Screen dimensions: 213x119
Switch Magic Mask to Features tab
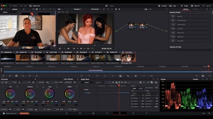tap(99, 82)
